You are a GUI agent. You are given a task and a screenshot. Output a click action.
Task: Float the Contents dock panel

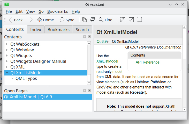tap(85, 37)
